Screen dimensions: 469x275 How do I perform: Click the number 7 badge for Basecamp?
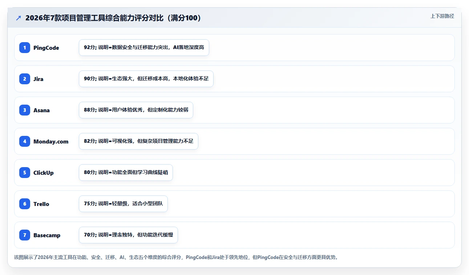(25, 235)
